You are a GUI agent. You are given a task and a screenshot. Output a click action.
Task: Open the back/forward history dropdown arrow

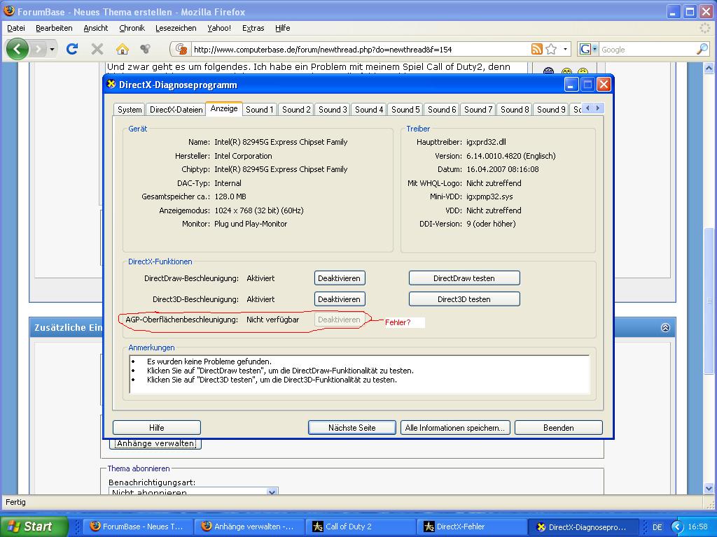[x=52, y=49]
